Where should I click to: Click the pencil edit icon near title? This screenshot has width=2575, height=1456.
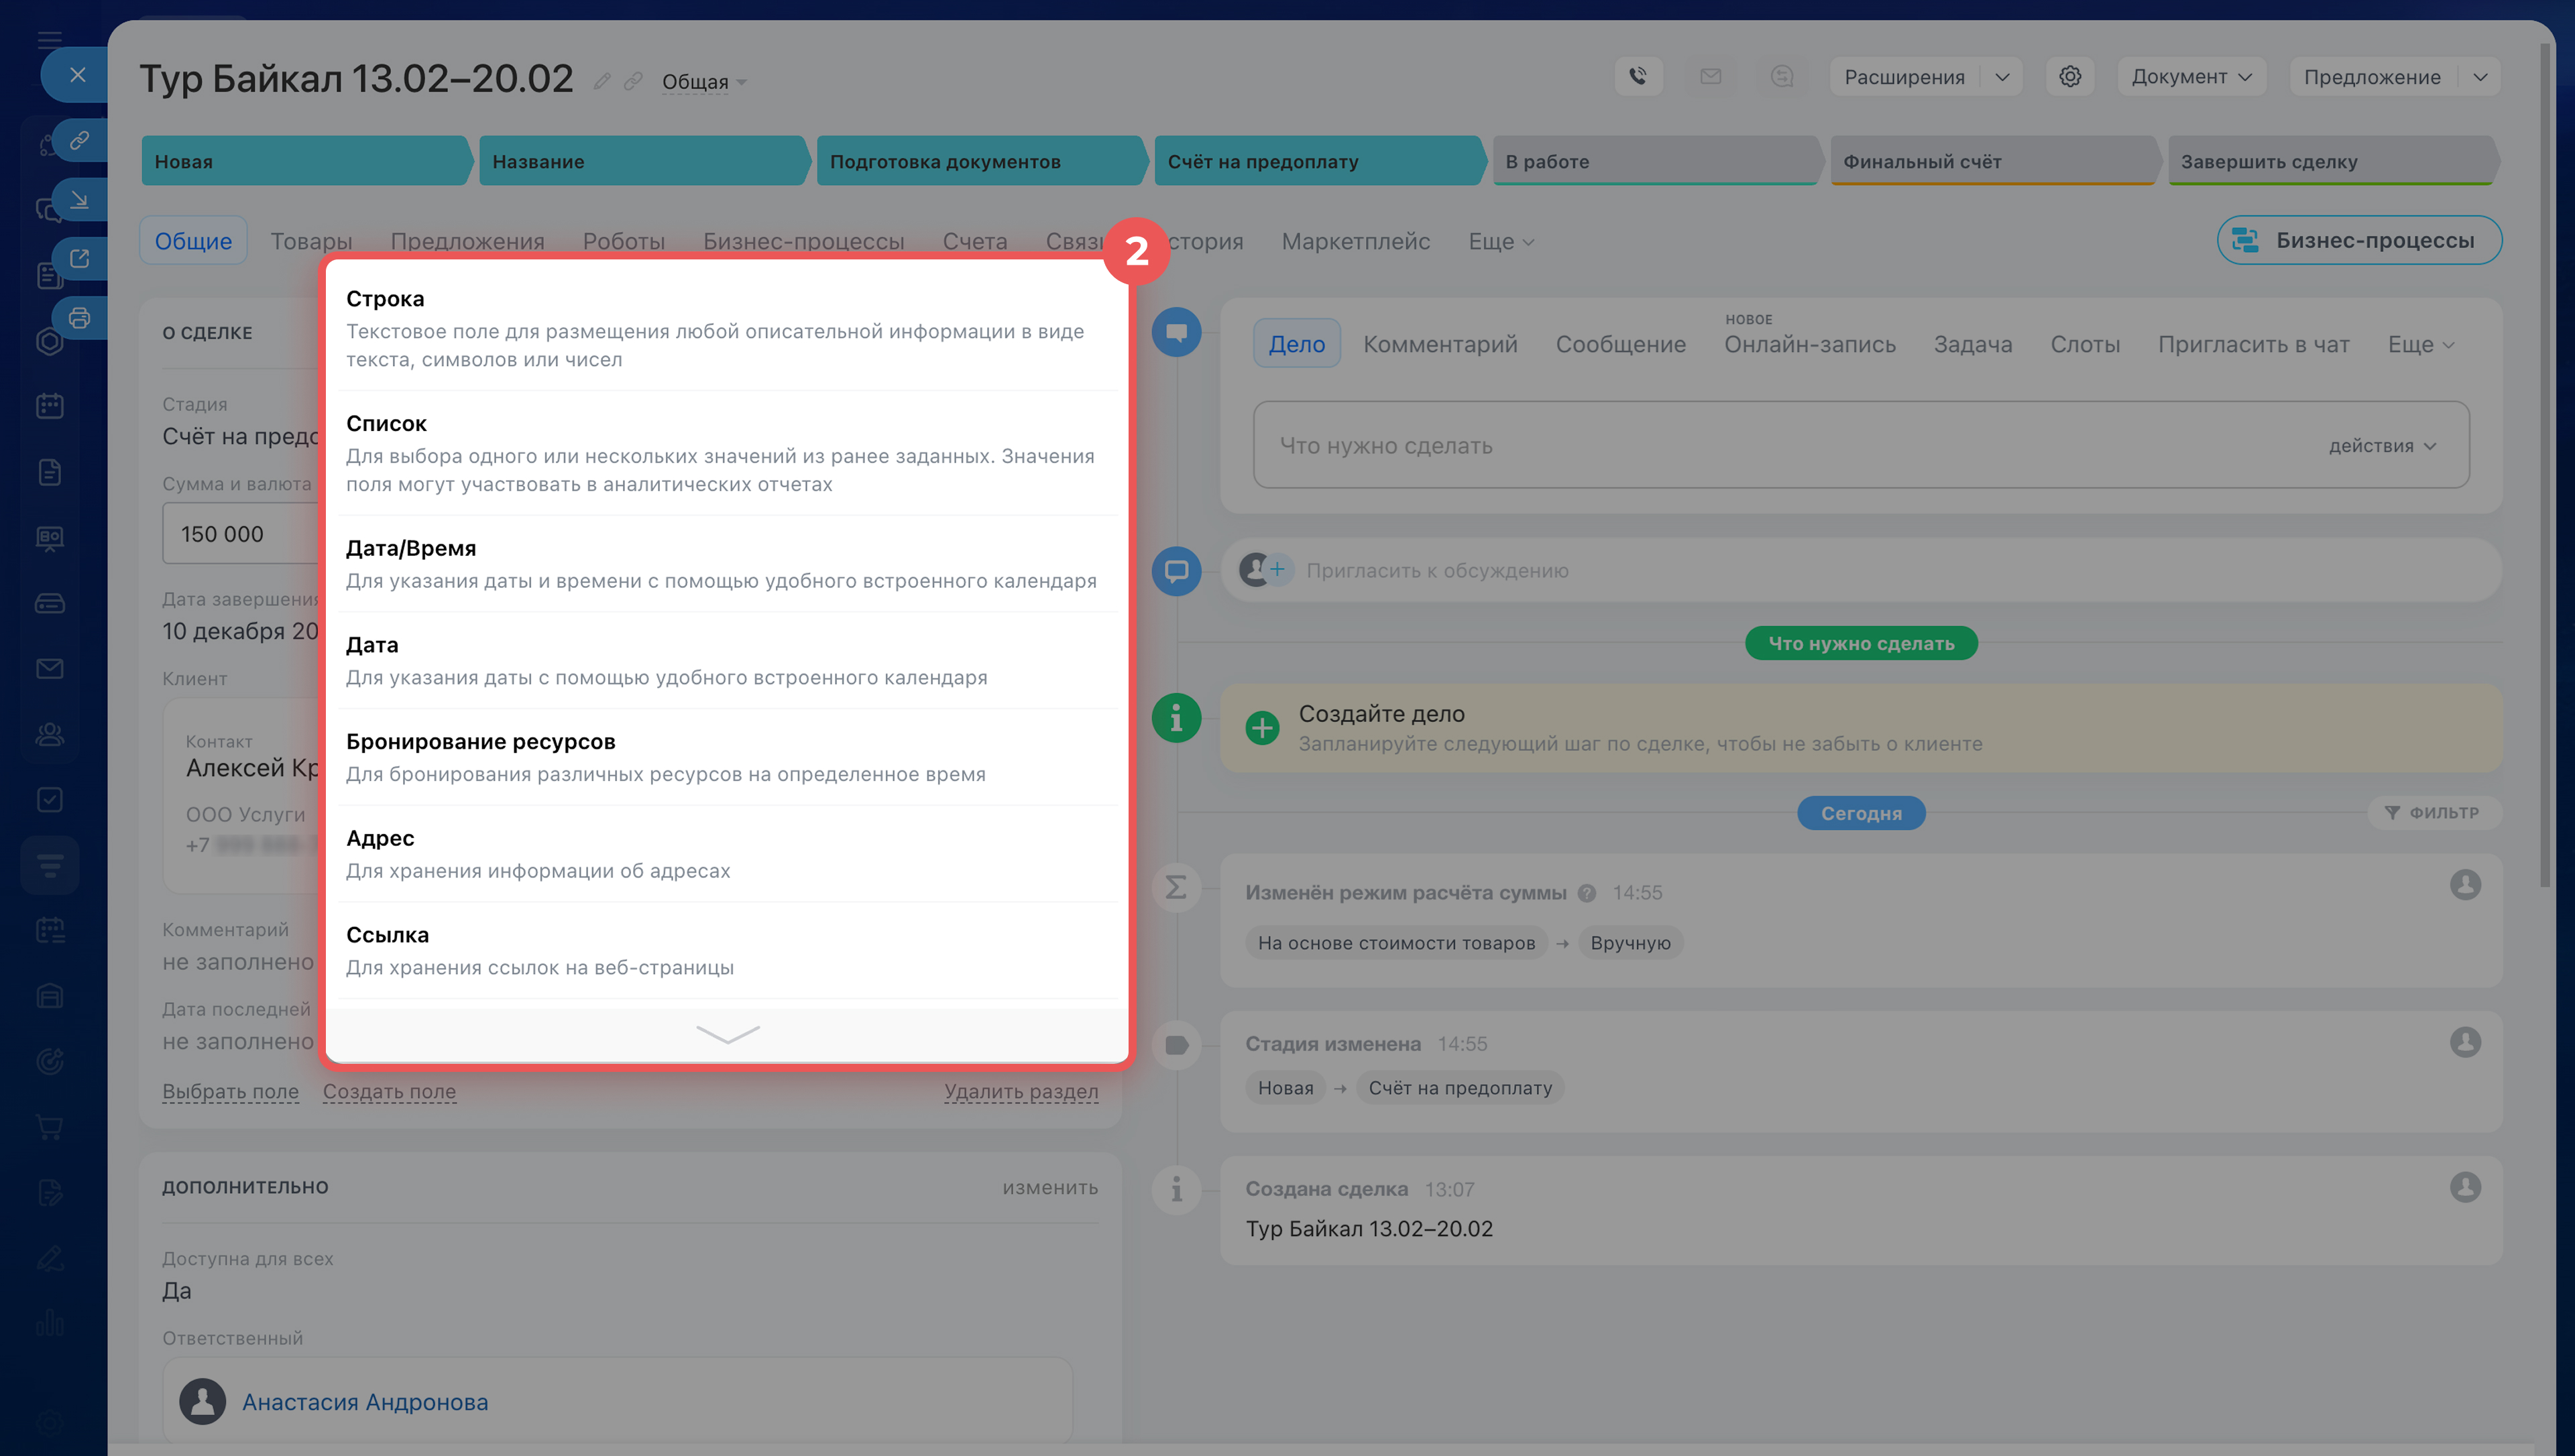[601, 81]
